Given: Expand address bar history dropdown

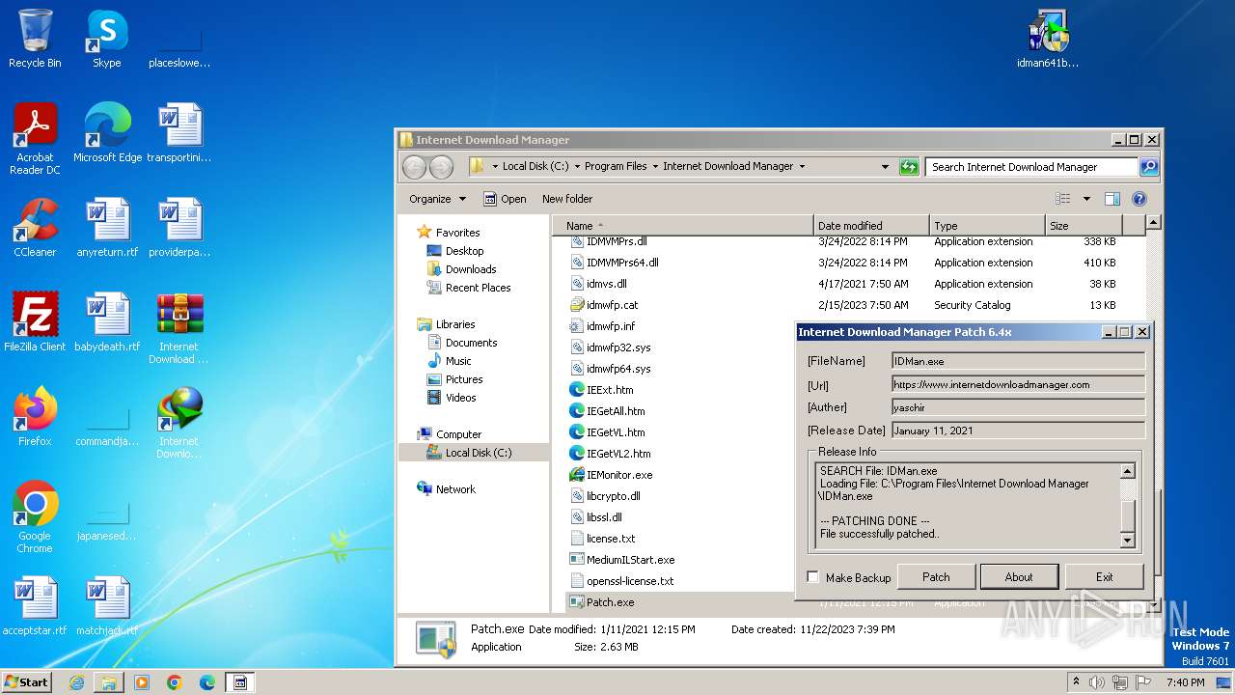Looking at the screenshot, I should 885,167.
